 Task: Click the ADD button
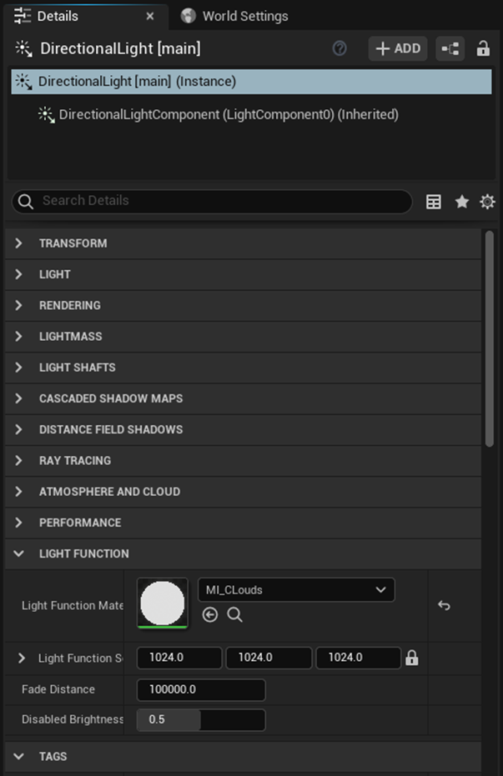(398, 48)
